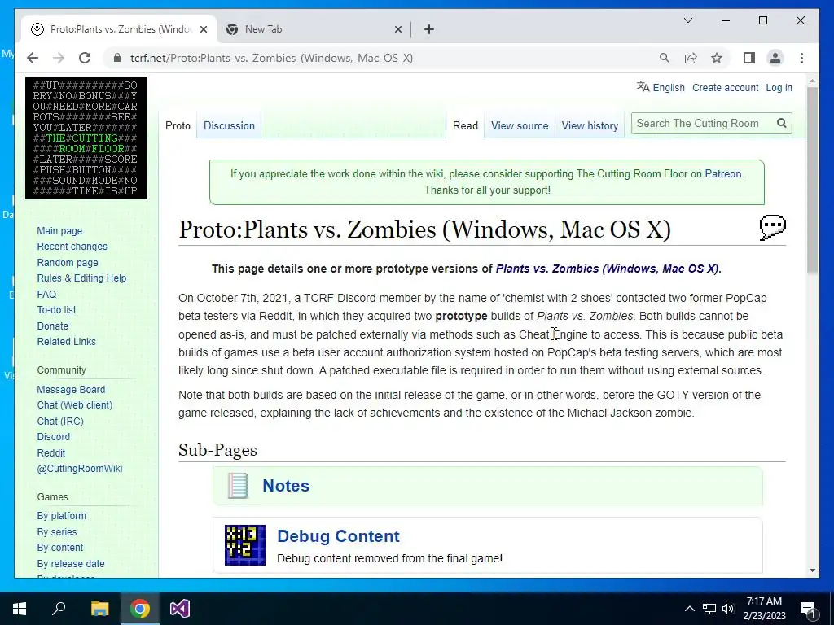Reload the page with refresh icon
Image resolution: width=834 pixels, height=625 pixels.
(x=85, y=58)
